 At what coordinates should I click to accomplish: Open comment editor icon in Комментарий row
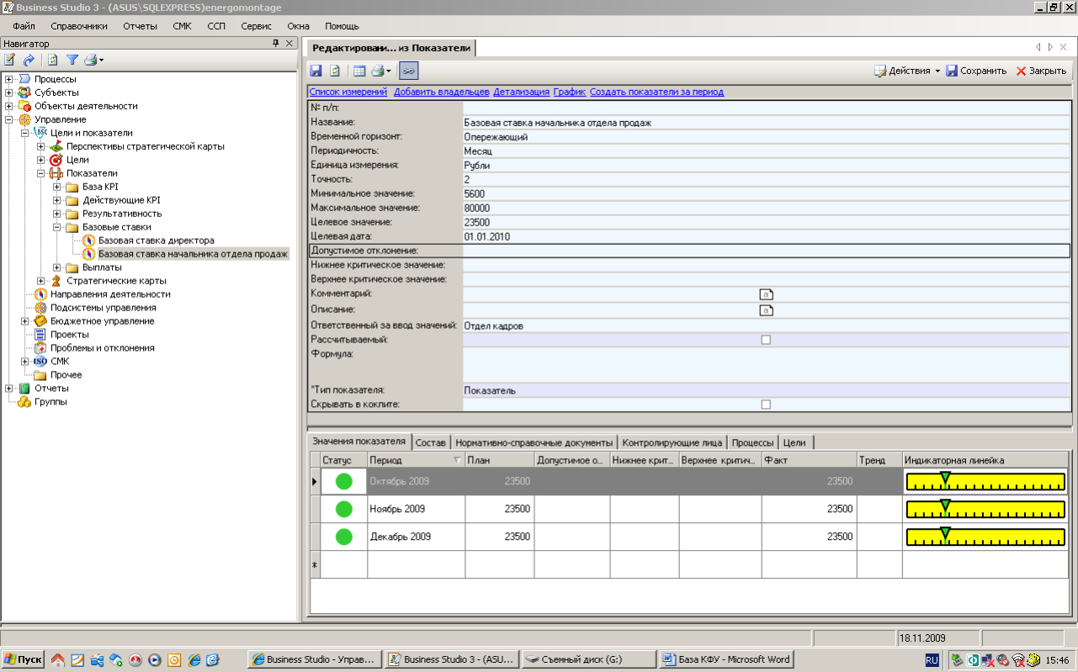(766, 294)
